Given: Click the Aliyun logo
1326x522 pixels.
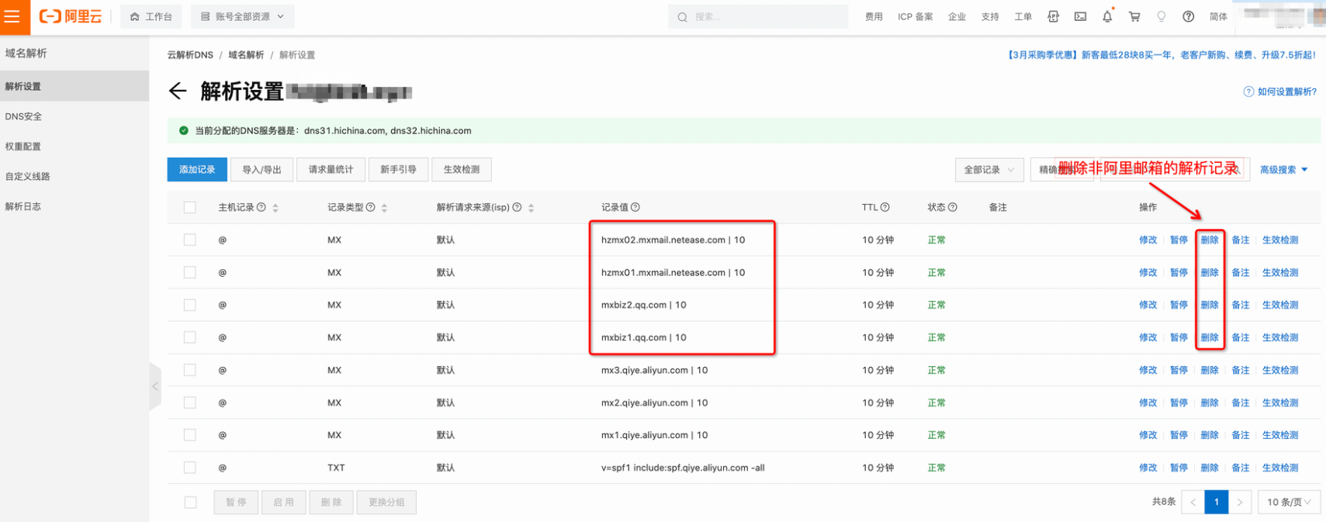Looking at the screenshot, I should [x=71, y=16].
